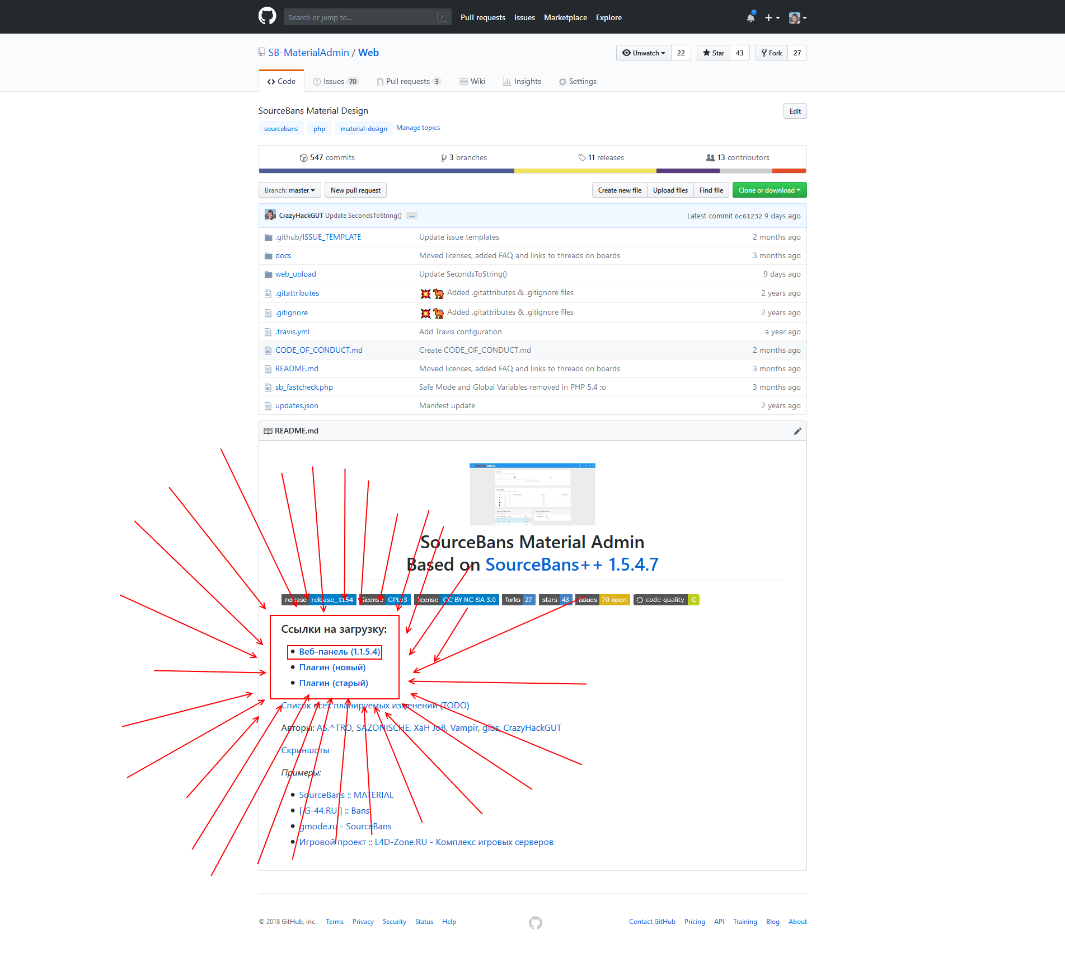Click the code quality C badge
Screen dimensions: 1065x957
(x=666, y=600)
